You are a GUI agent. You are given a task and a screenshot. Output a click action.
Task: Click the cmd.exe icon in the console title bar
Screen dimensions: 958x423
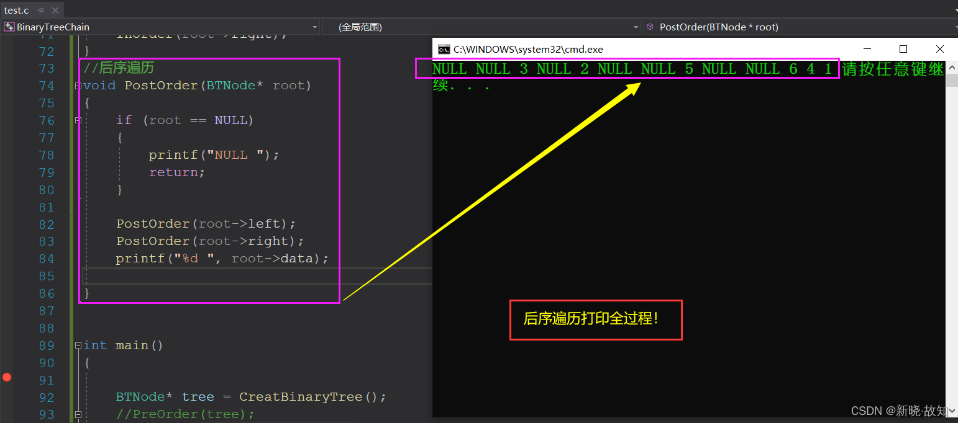point(444,49)
